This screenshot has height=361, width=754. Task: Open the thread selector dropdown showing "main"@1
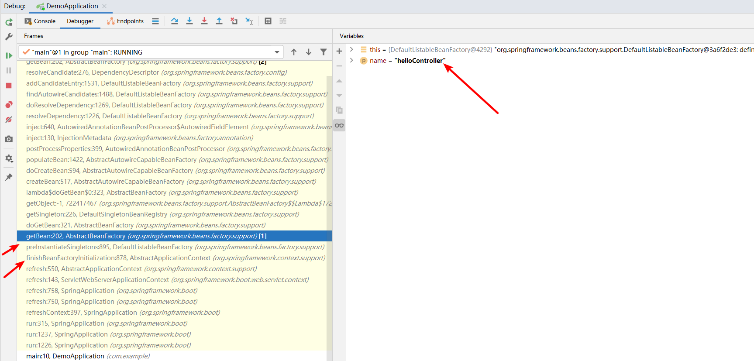pos(151,52)
